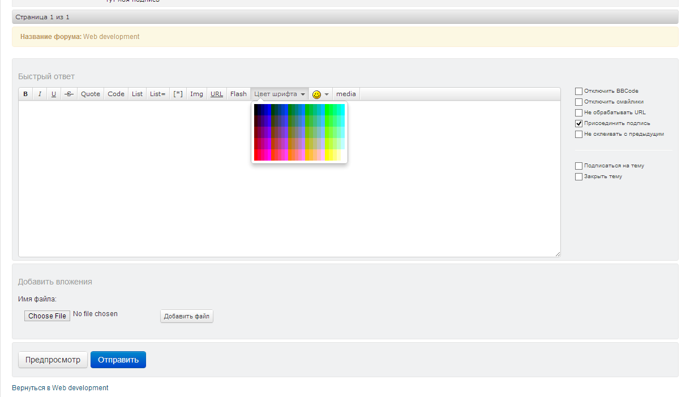Insert URL tag from toolbar
This screenshot has height=397, width=690.
tap(217, 94)
